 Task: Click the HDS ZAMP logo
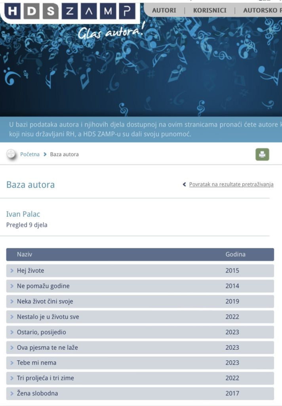(x=70, y=11)
